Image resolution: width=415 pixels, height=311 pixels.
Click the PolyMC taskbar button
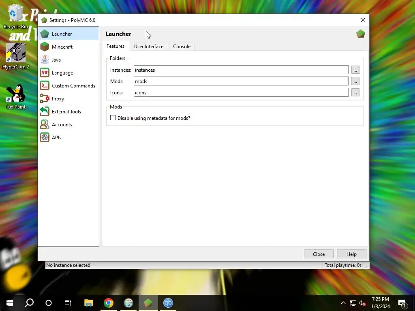pyautogui.click(x=148, y=303)
